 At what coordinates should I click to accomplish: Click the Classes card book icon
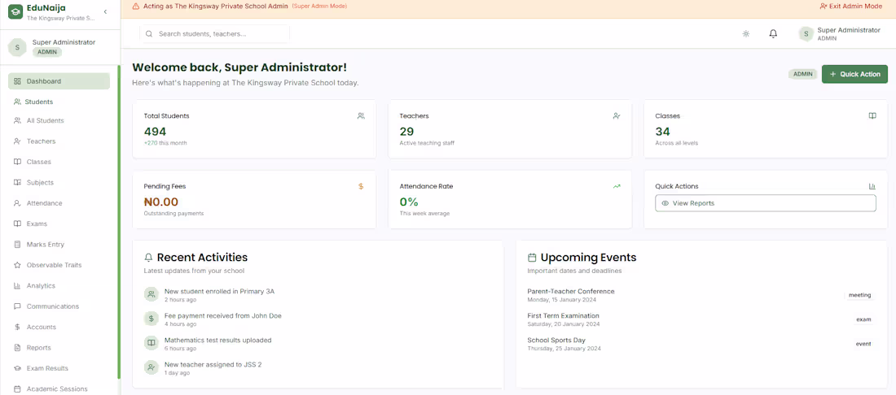click(x=872, y=115)
